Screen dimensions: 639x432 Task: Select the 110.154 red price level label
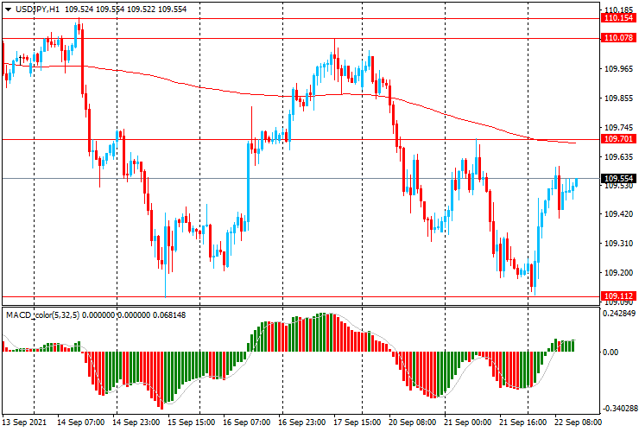618,18
